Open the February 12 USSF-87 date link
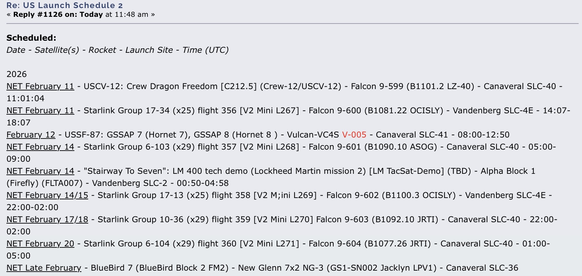The image size is (582, 276). tap(31, 135)
